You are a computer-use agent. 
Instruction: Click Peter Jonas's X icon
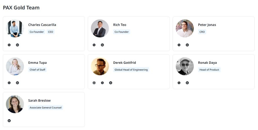click(x=179, y=45)
